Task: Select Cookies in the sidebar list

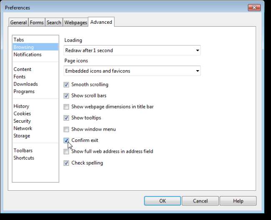Action: coord(35,114)
